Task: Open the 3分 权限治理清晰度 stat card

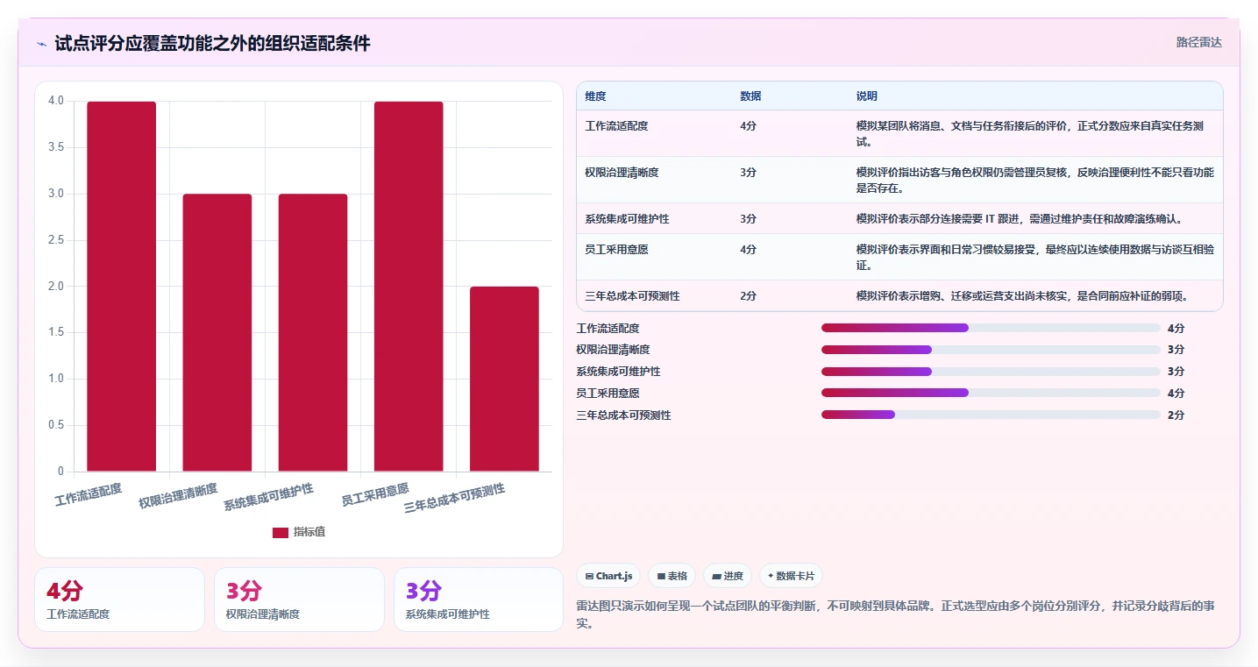Action: [299, 600]
